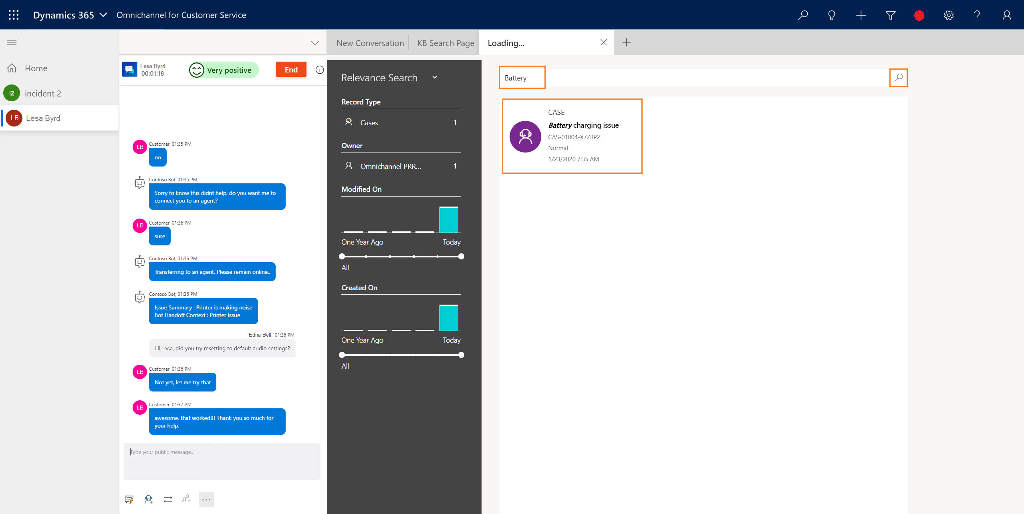
Task: Select the KB Search Page tab
Action: 446,42
